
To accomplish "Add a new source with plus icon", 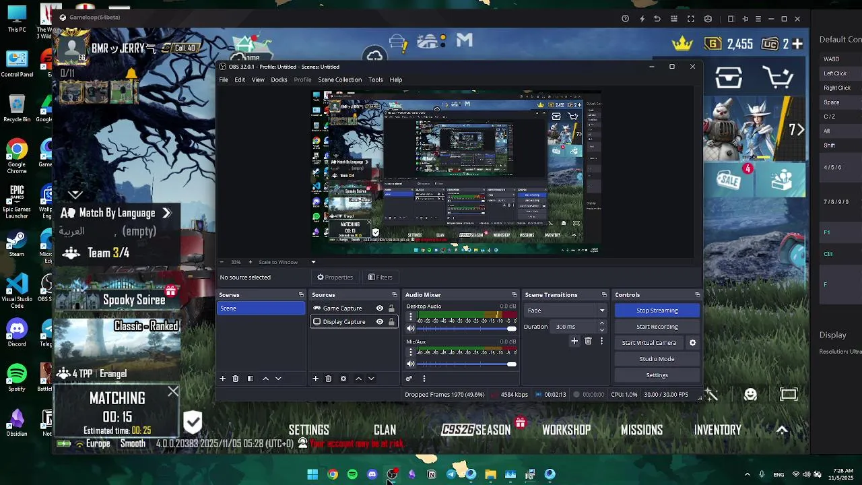I will tap(315, 379).
